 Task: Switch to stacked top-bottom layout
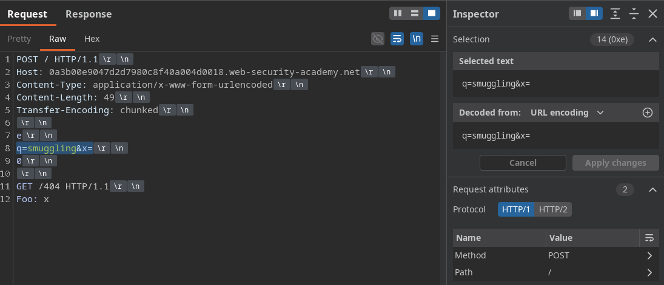coord(415,13)
